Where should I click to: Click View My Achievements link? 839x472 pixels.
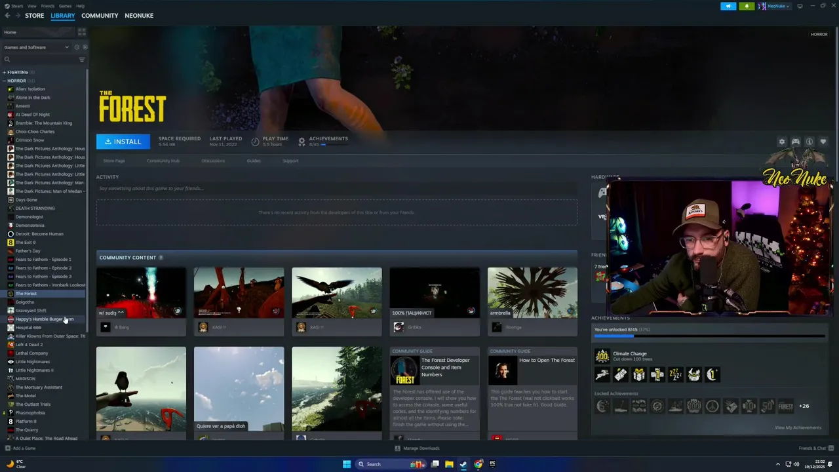798,427
